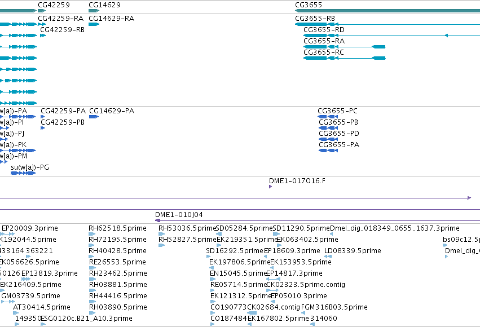Select the RH62518.5prime EST label
This screenshot has height=327, width=480.
tap(117, 228)
